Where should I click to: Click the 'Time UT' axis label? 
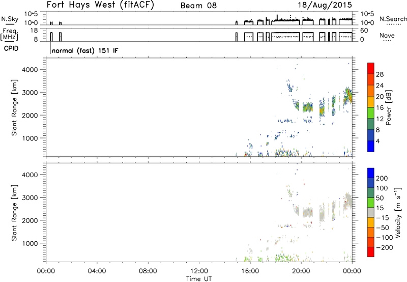[x=199, y=279]
